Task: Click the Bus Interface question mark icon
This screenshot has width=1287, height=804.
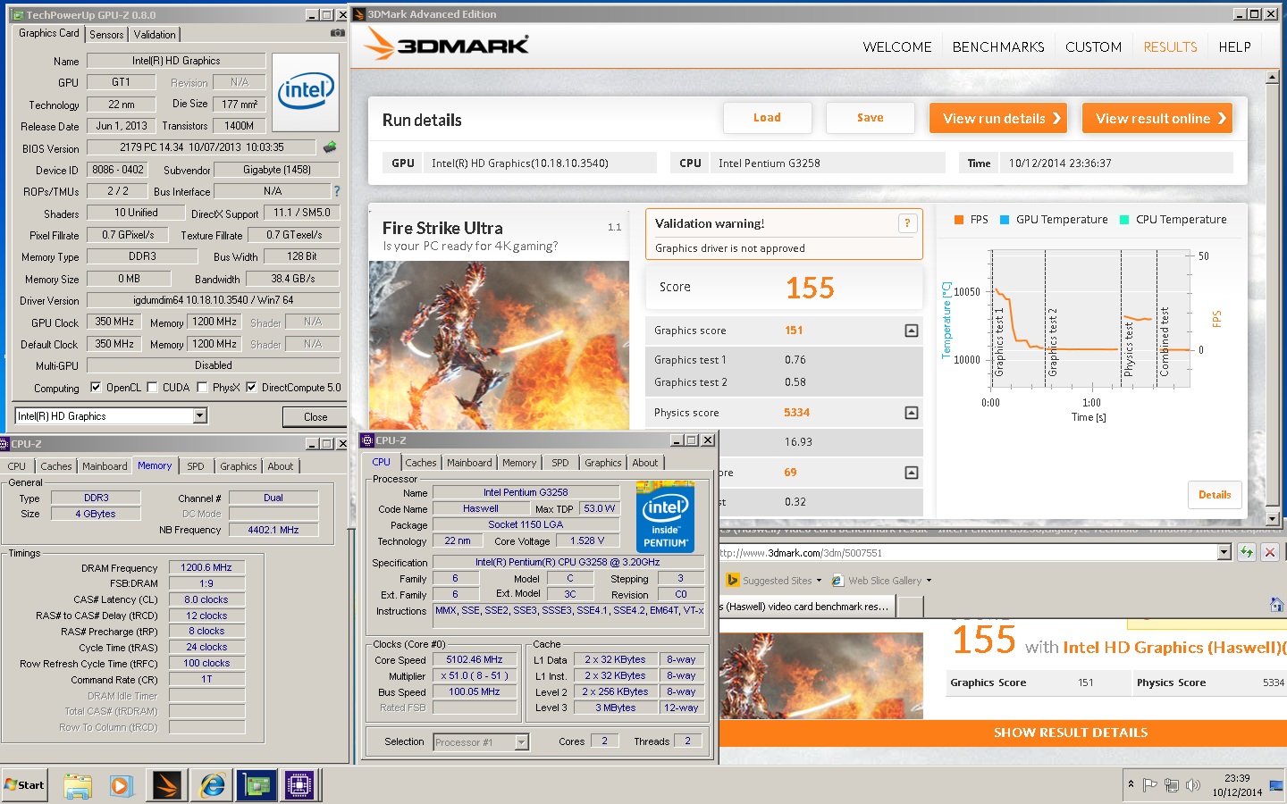Action: point(337,191)
